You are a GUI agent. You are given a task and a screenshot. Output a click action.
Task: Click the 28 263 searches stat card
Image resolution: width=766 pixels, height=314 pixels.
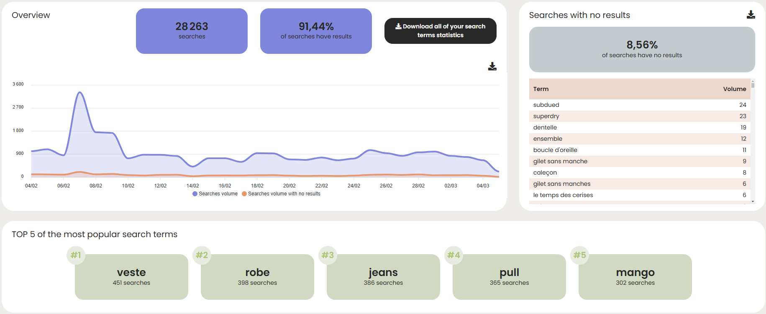tap(192, 31)
